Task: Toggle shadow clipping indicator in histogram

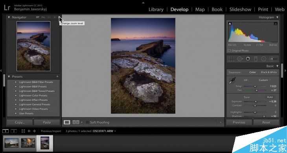Action: click(230, 23)
